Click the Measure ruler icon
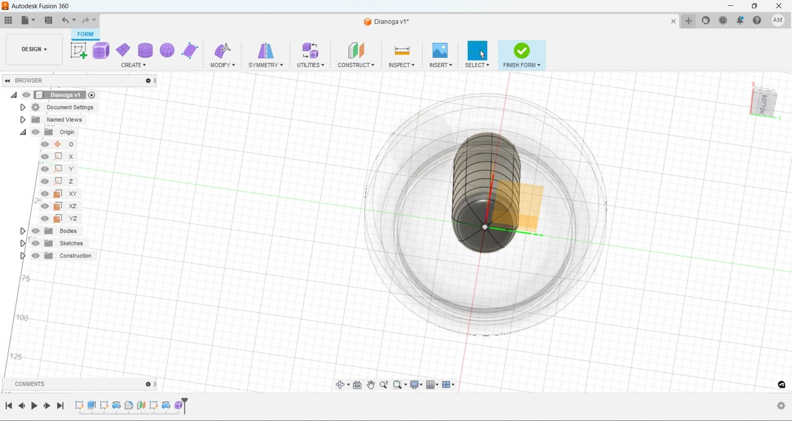Viewport: 792px width, 421px height. (x=402, y=51)
